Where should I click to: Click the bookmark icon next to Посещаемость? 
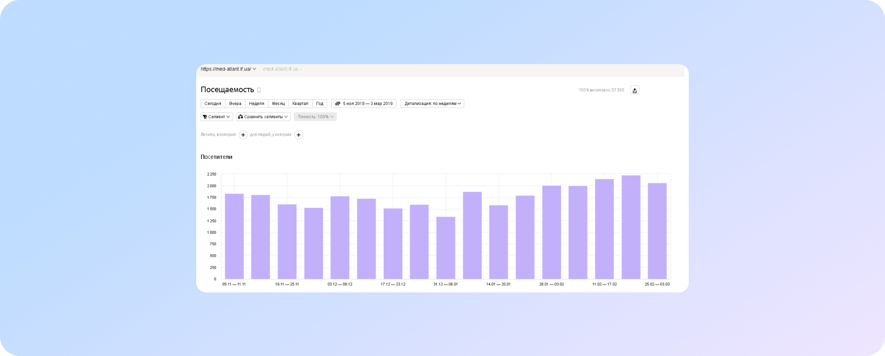tap(259, 90)
